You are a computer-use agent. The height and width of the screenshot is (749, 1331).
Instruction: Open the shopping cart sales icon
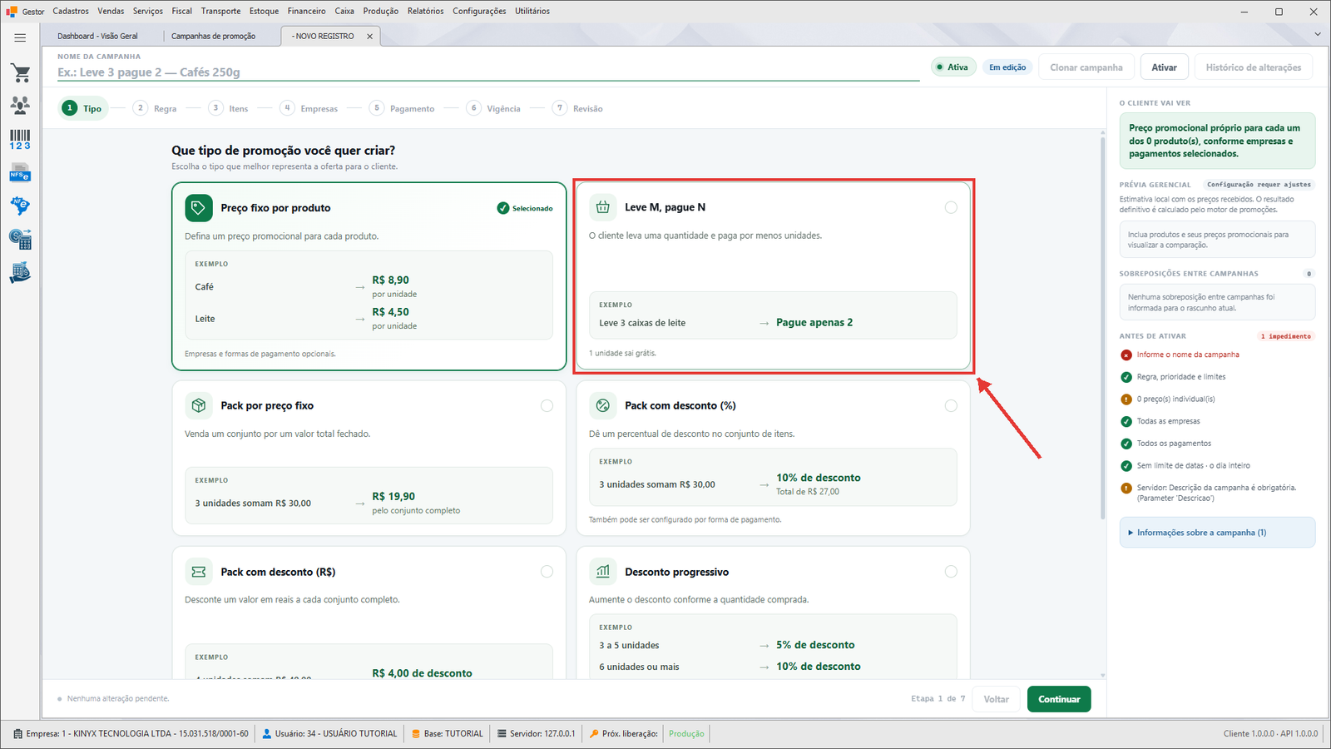[x=20, y=73]
